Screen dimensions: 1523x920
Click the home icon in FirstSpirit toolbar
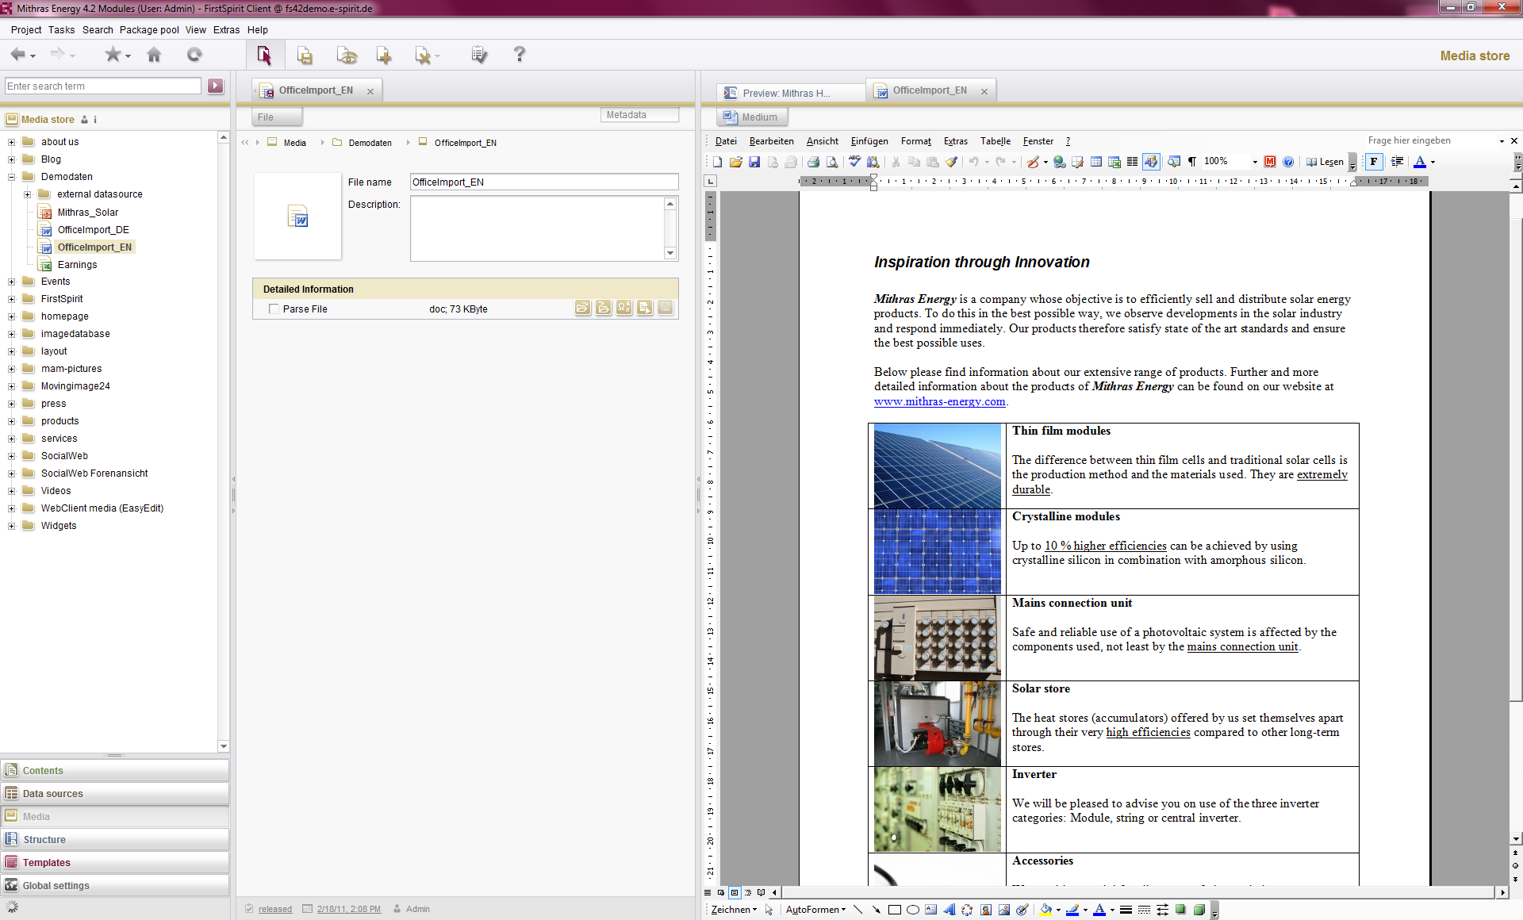click(154, 55)
